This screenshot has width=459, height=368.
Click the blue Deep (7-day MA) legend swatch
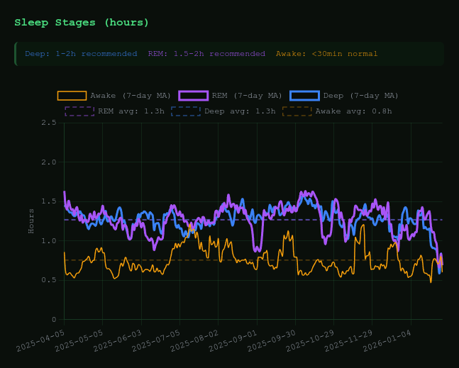tap(304, 96)
